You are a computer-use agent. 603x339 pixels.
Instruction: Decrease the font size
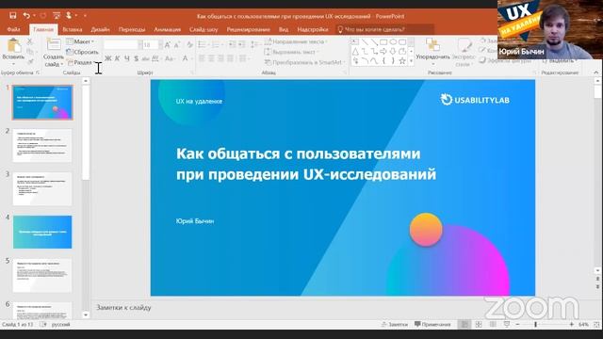coord(177,45)
